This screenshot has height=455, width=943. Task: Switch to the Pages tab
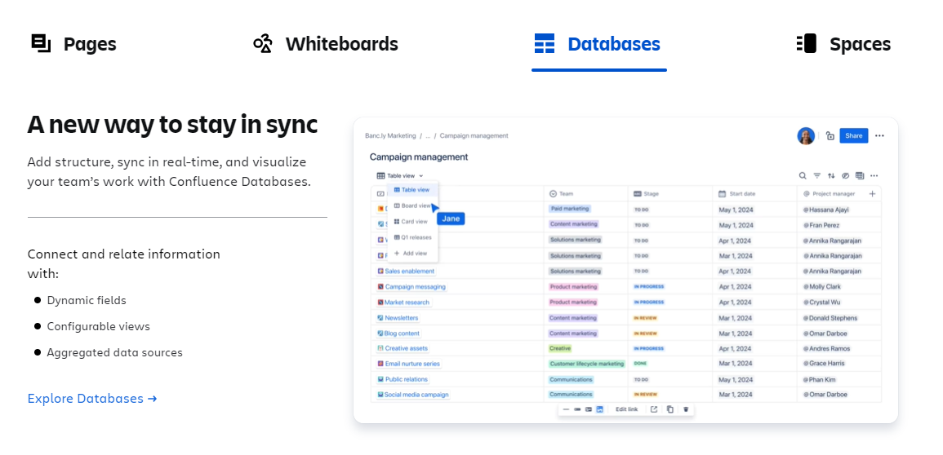pos(73,44)
